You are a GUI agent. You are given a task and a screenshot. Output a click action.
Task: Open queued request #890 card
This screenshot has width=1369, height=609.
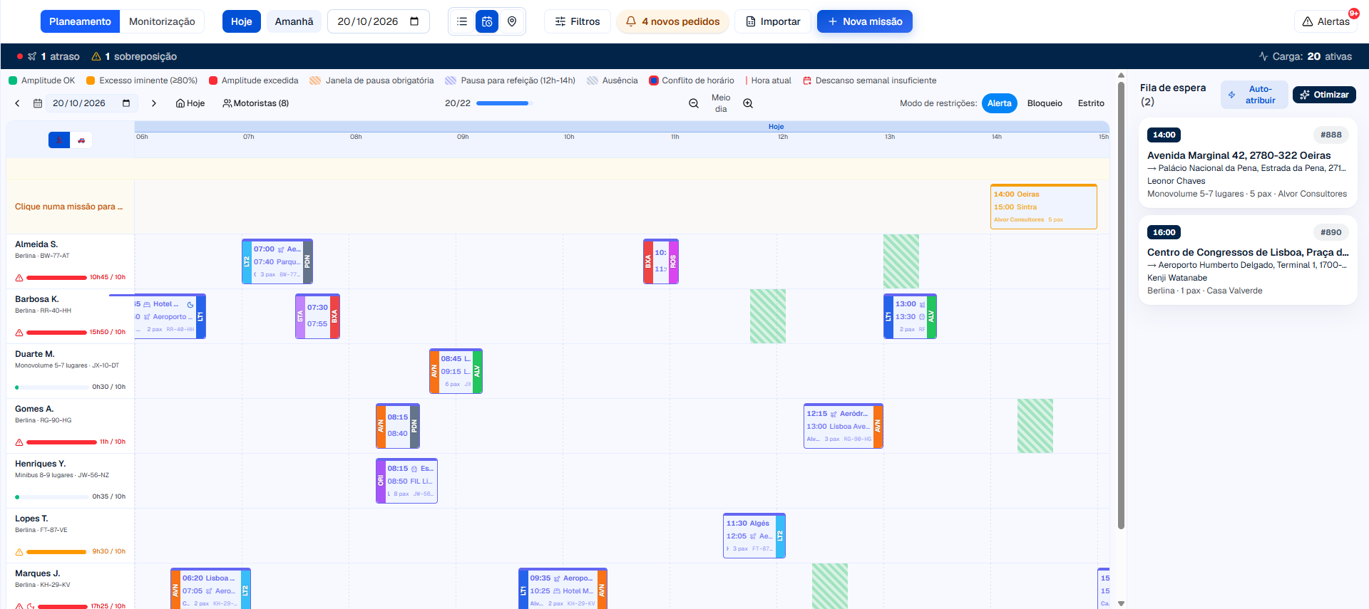[1248, 260]
